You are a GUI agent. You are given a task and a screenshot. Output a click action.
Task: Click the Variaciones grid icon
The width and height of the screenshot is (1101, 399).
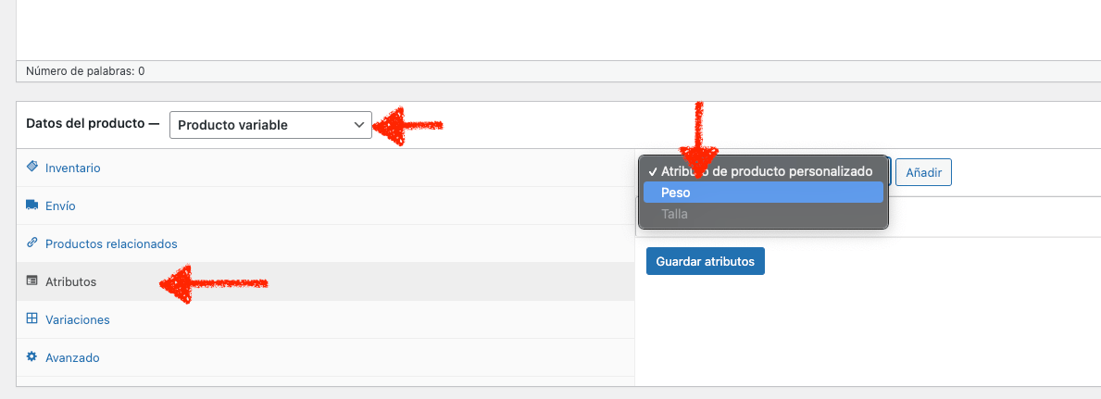(31, 318)
